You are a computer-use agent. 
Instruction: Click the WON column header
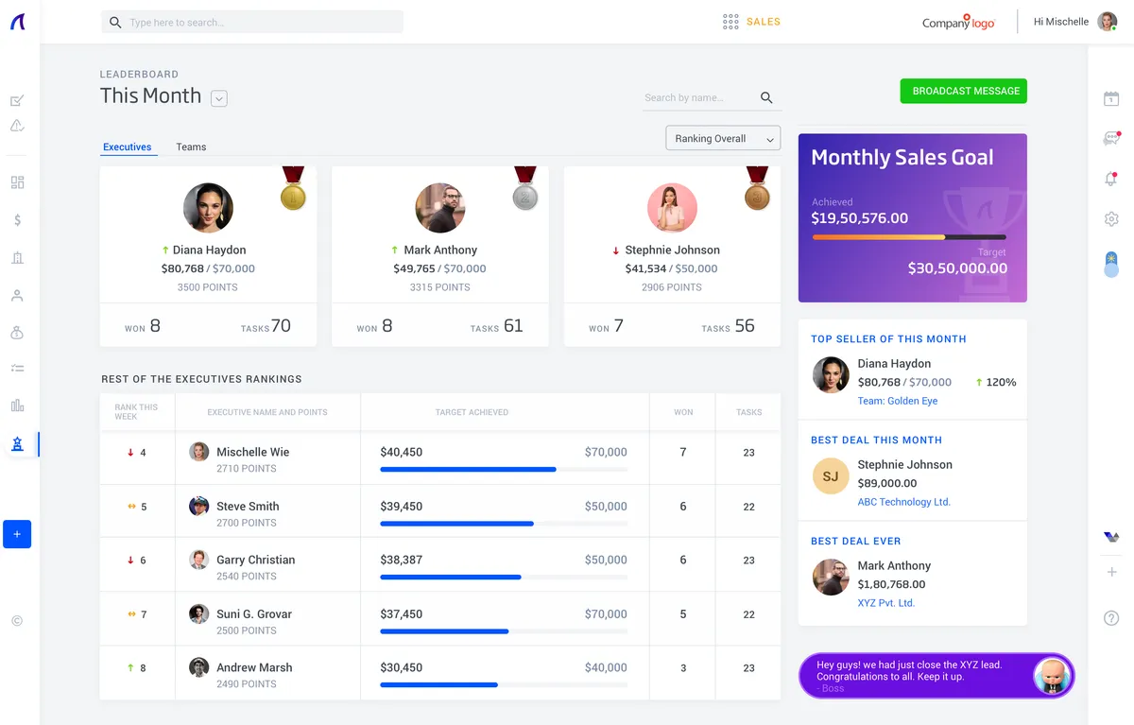(683, 412)
